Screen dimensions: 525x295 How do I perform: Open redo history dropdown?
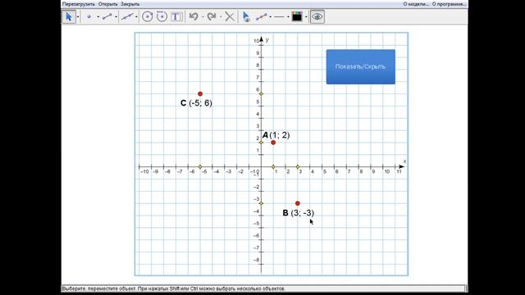[221, 16]
